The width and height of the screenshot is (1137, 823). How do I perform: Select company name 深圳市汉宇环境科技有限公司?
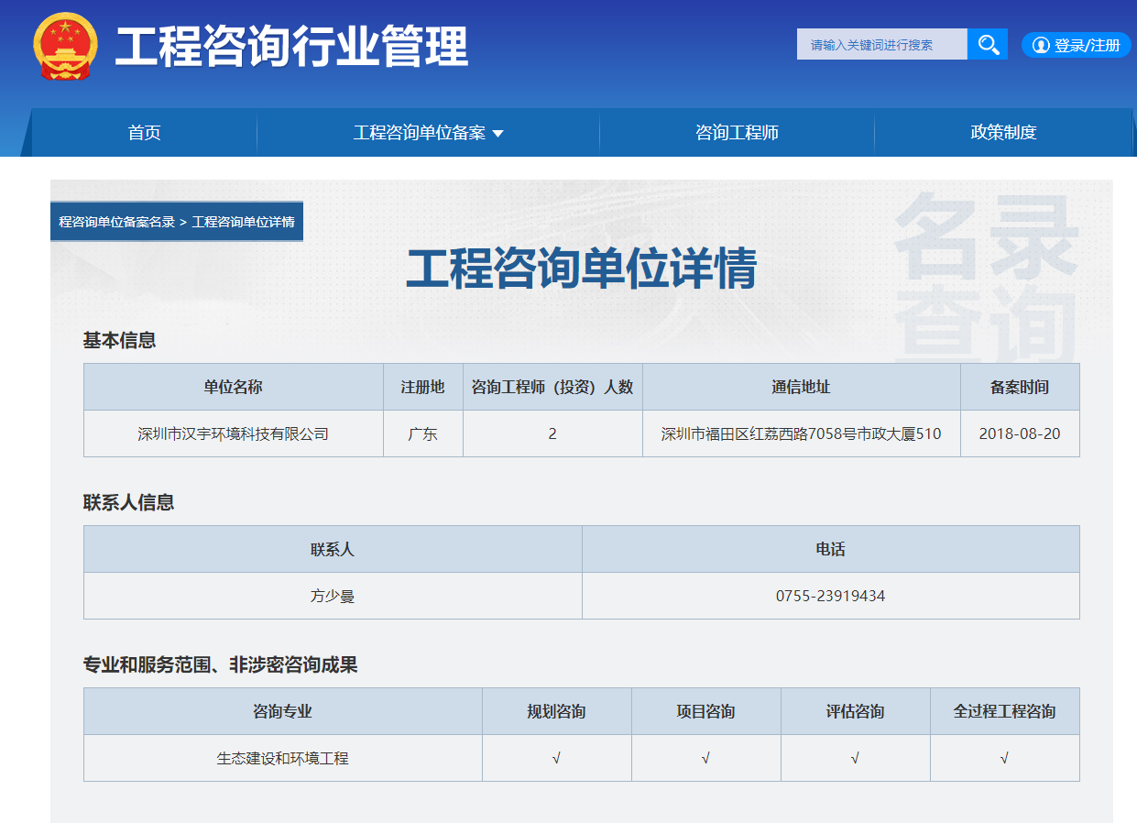click(x=234, y=433)
